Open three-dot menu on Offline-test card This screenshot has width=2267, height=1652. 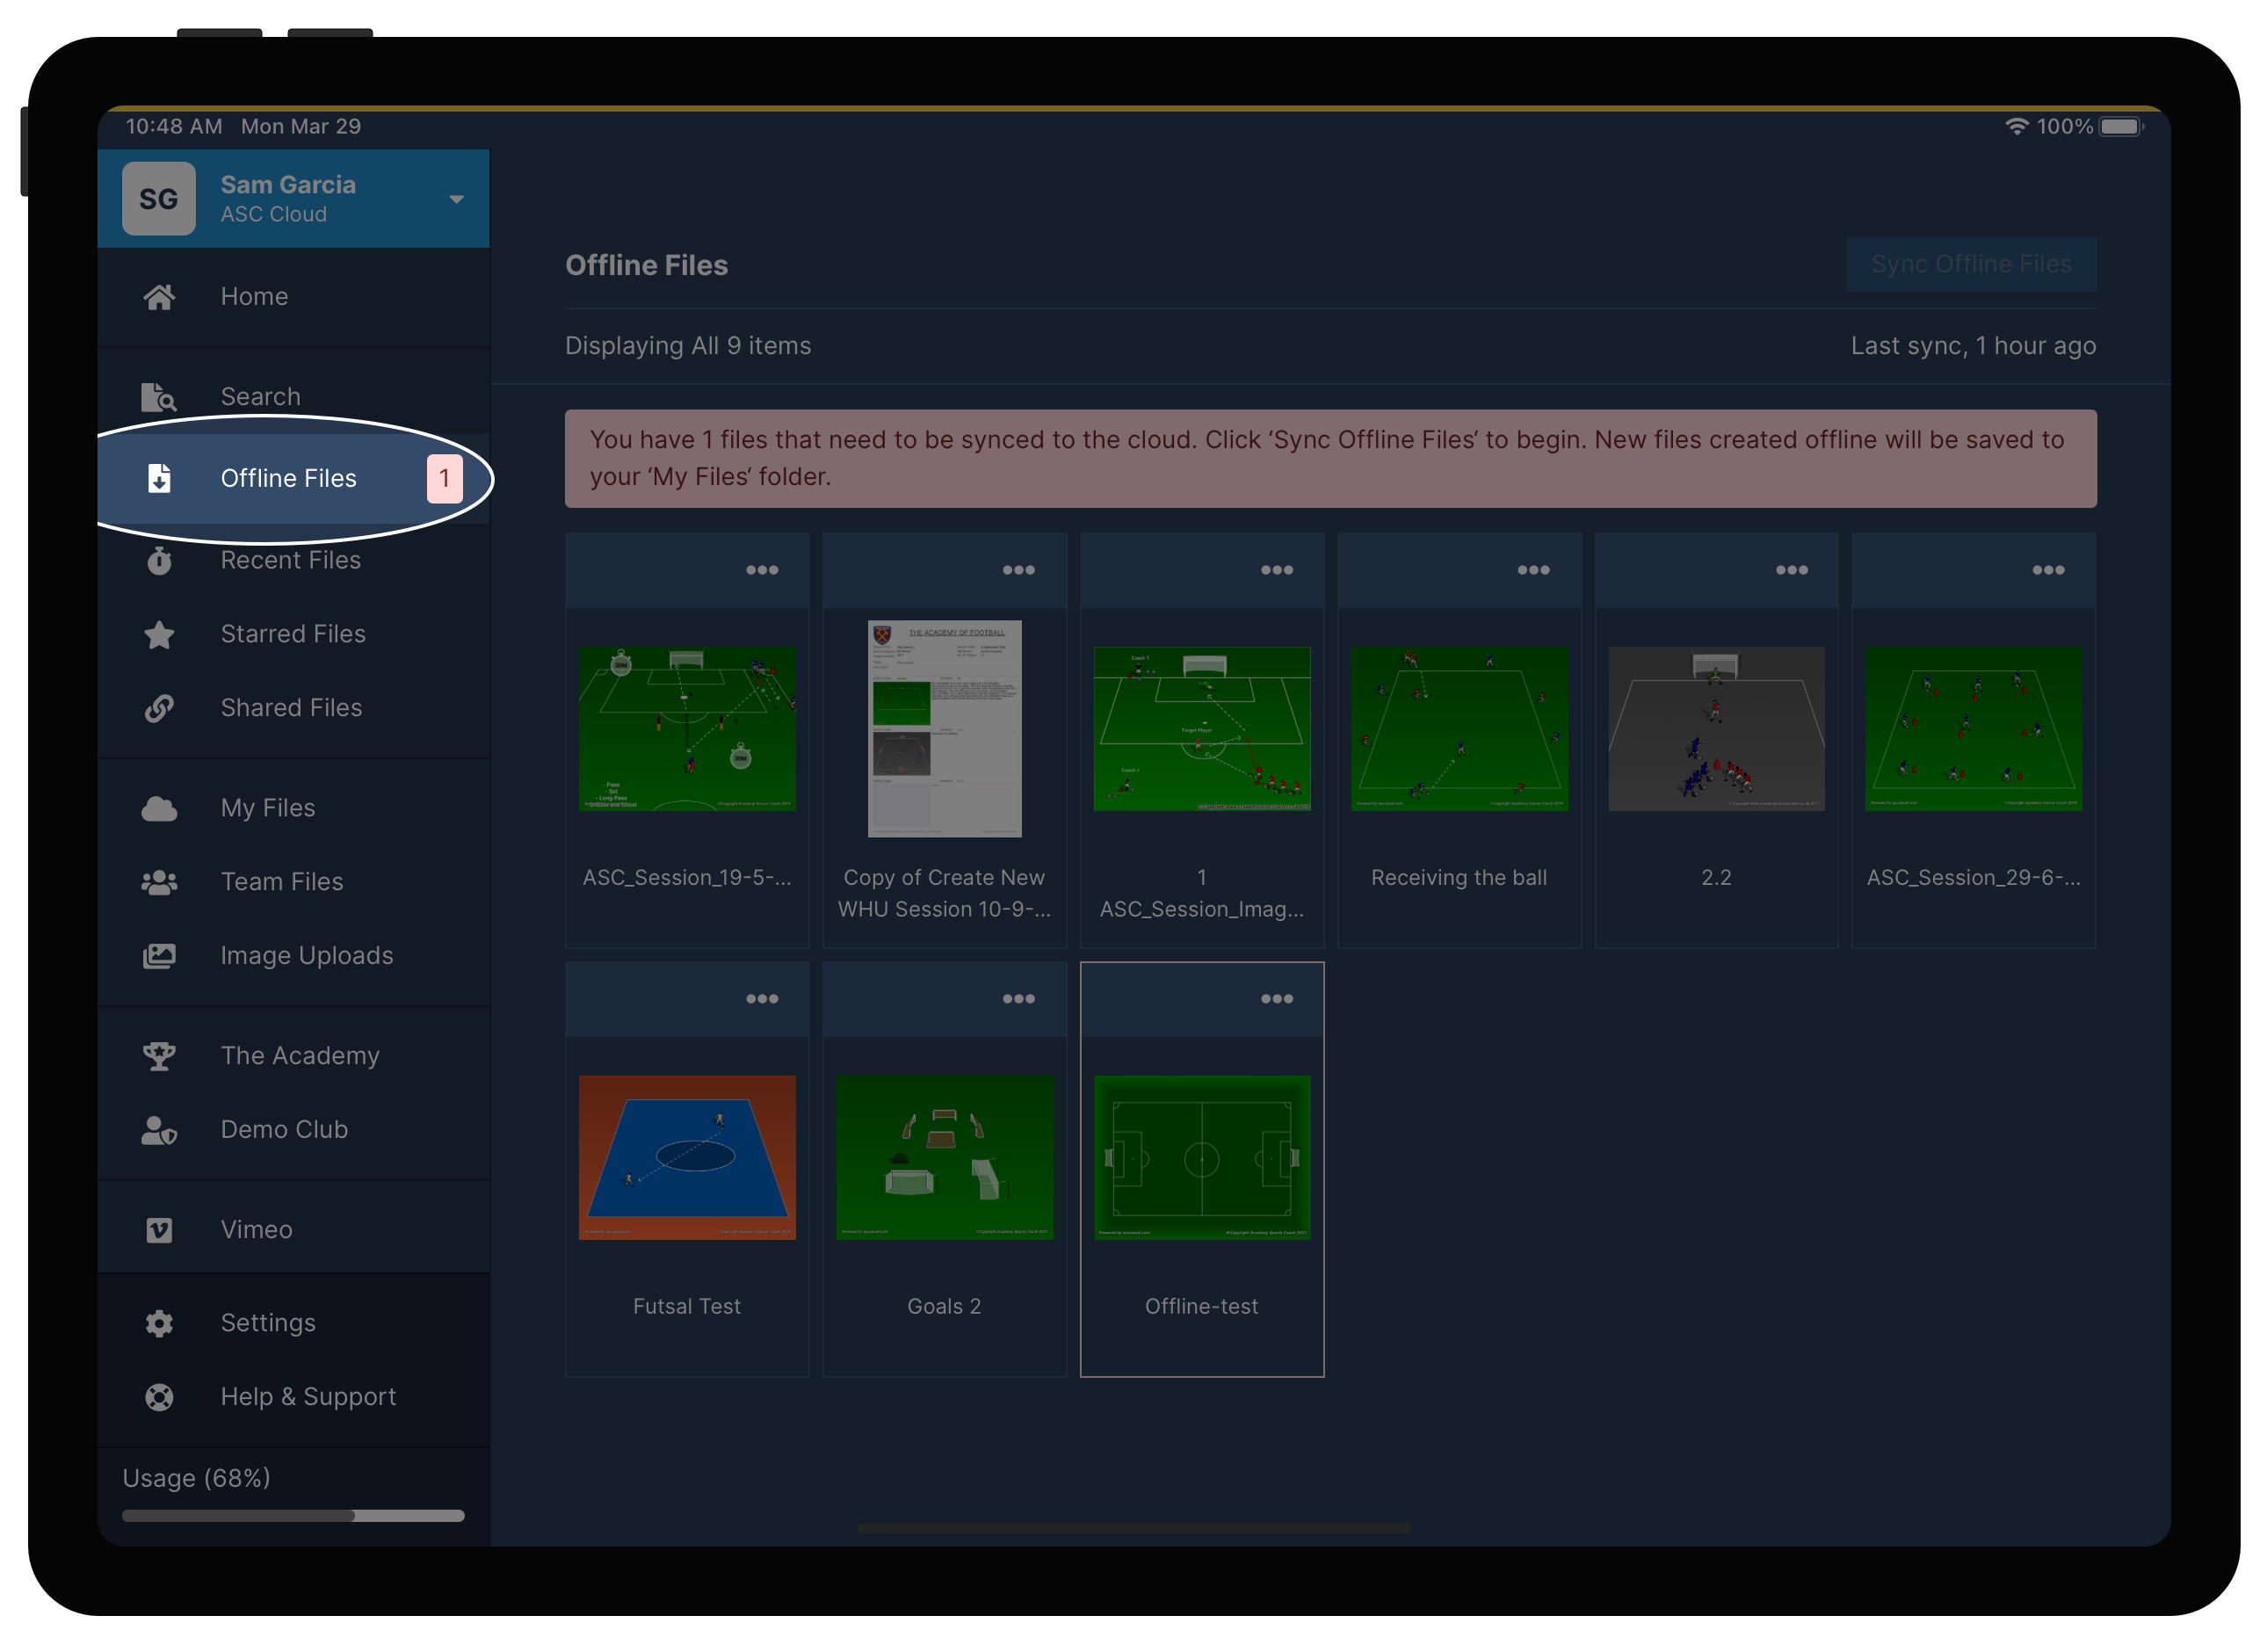tap(1276, 999)
